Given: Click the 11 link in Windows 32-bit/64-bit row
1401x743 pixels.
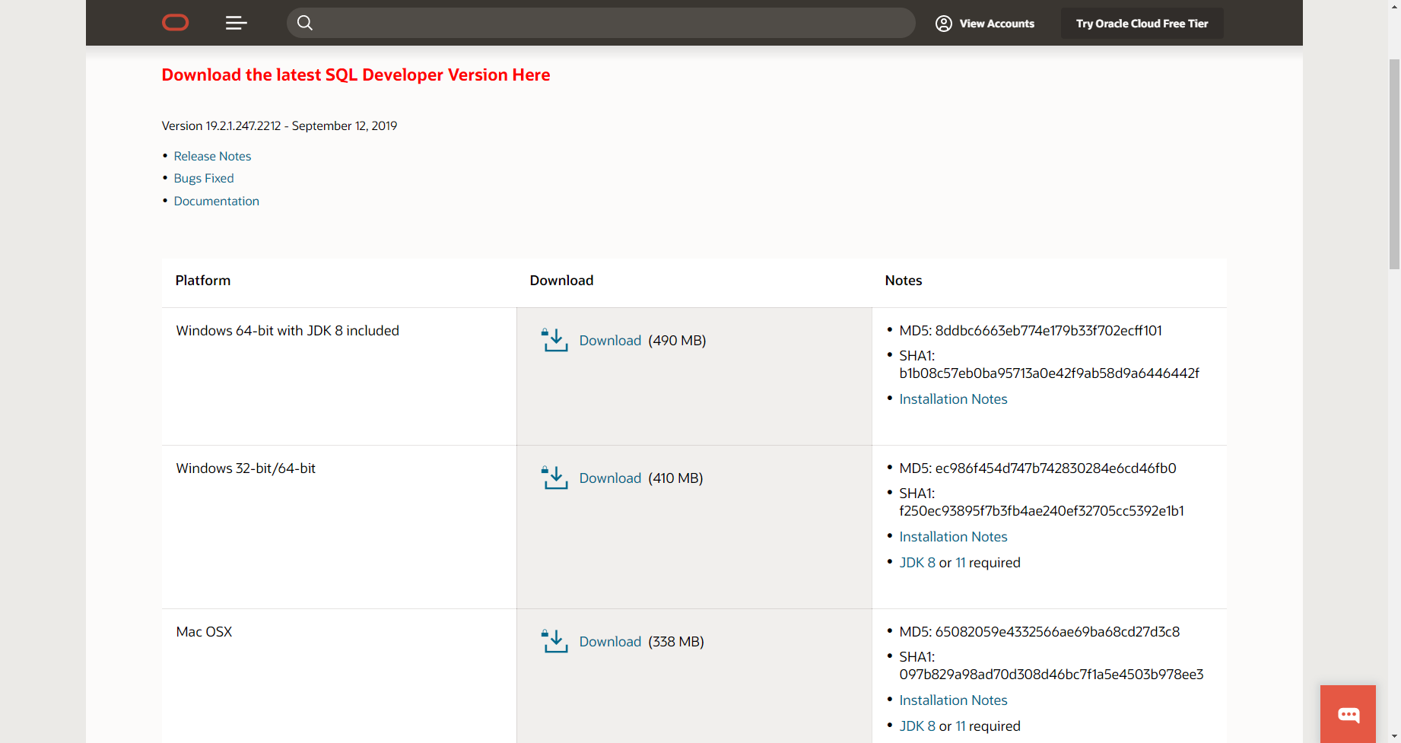Looking at the screenshot, I should click(961, 563).
